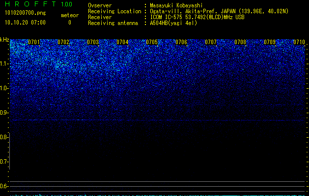Select observer name Masayuki Kobayashi

coord(176,5)
